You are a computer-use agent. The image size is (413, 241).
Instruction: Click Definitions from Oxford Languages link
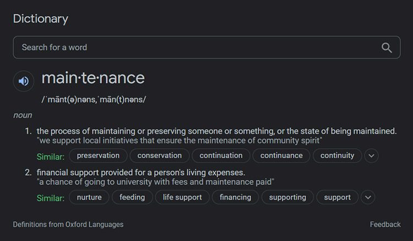[x=68, y=225]
